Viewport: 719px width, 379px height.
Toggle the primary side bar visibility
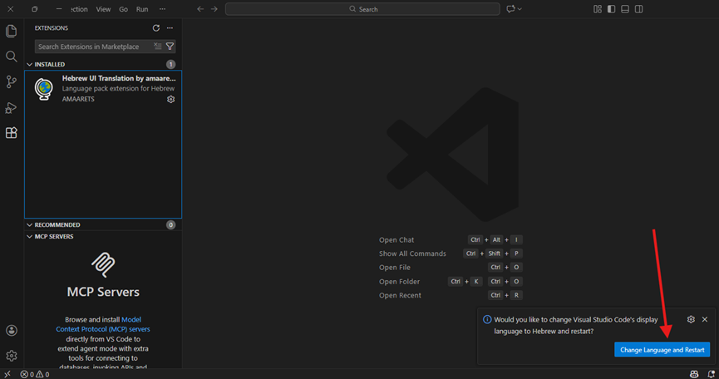611,9
